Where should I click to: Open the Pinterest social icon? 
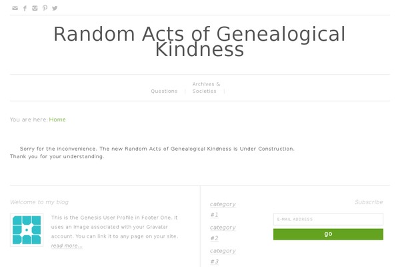[45, 8]
